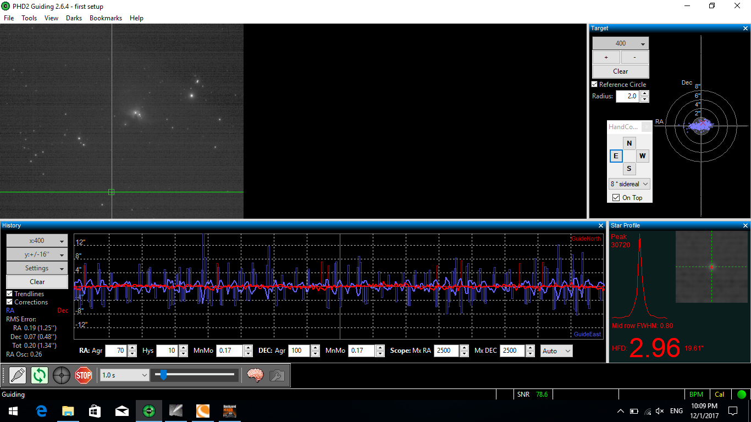The height and width of the screenshot is (422, 751).
Task: Click the Target panel plus zoom button
Action: click(606, 57)
